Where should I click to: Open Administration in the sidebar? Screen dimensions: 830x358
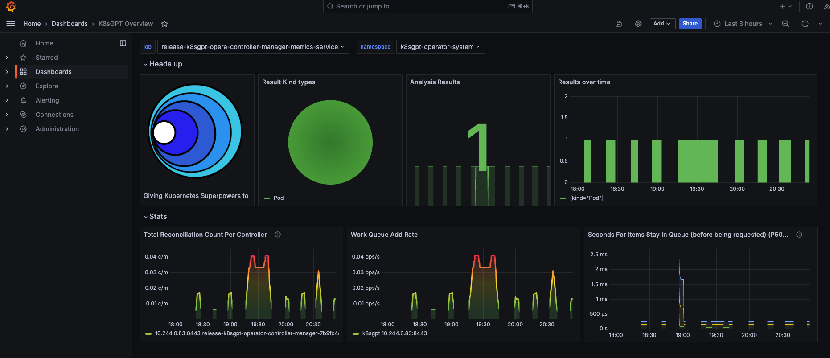point(57,129)
